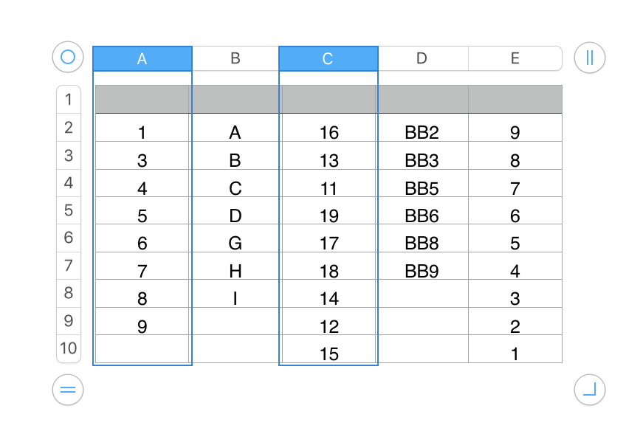Click the add rows handle icon

tap(68, 390)
